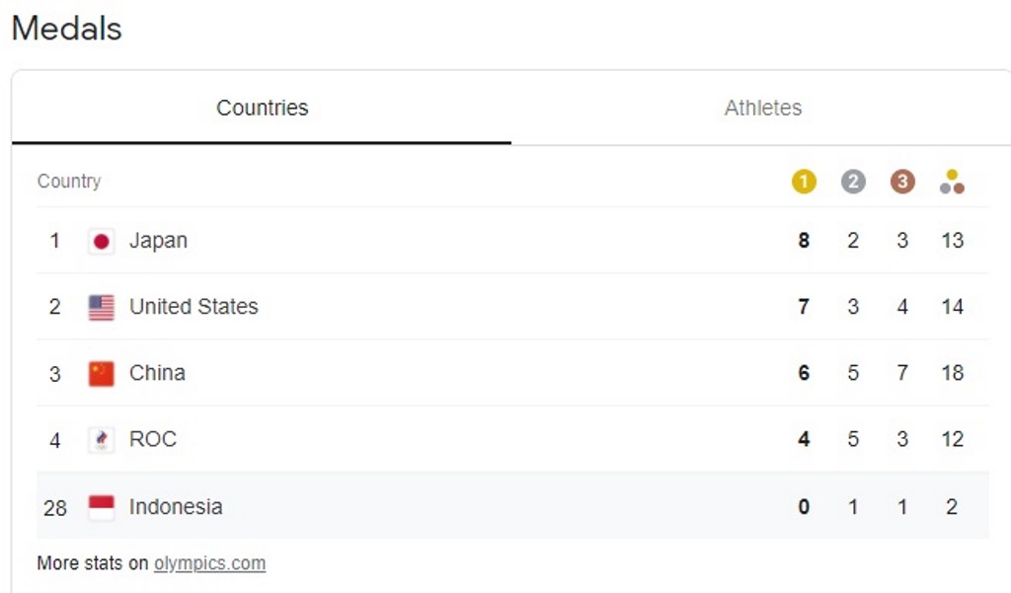Click the China country name
Screen dimensions: 1011x593
click(x=157, y=373)
